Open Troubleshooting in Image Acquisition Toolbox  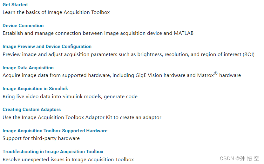53,152
